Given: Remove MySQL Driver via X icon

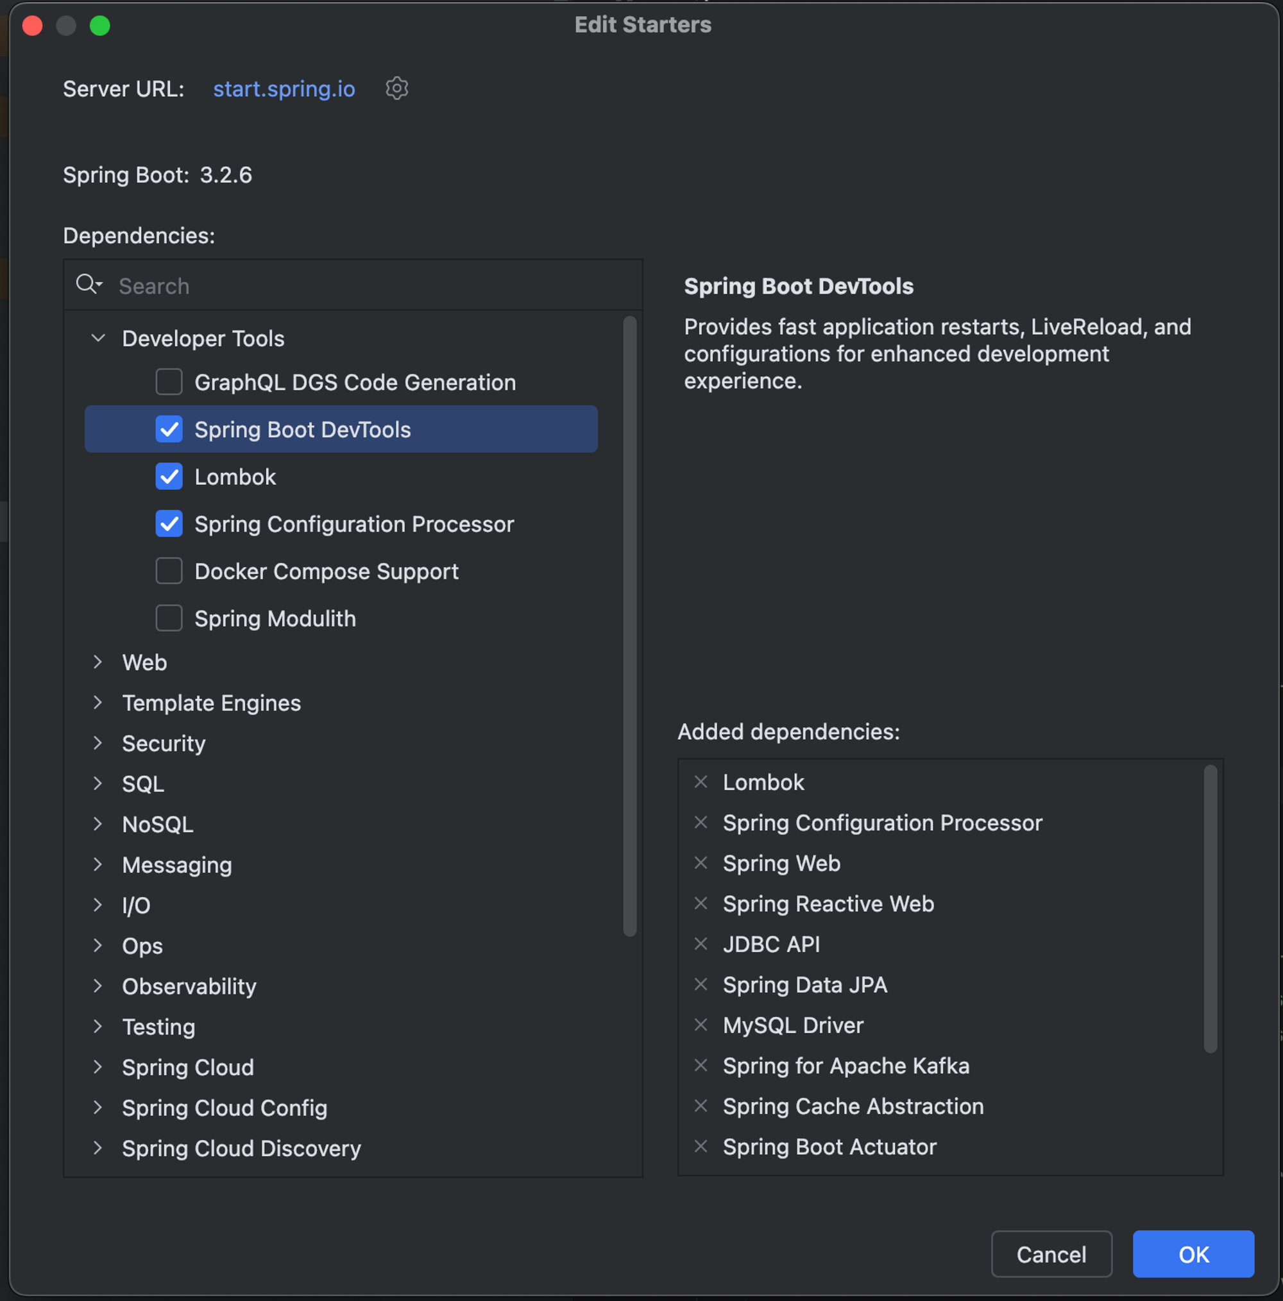Looking at the screenshot, I should pos(701,1024).
